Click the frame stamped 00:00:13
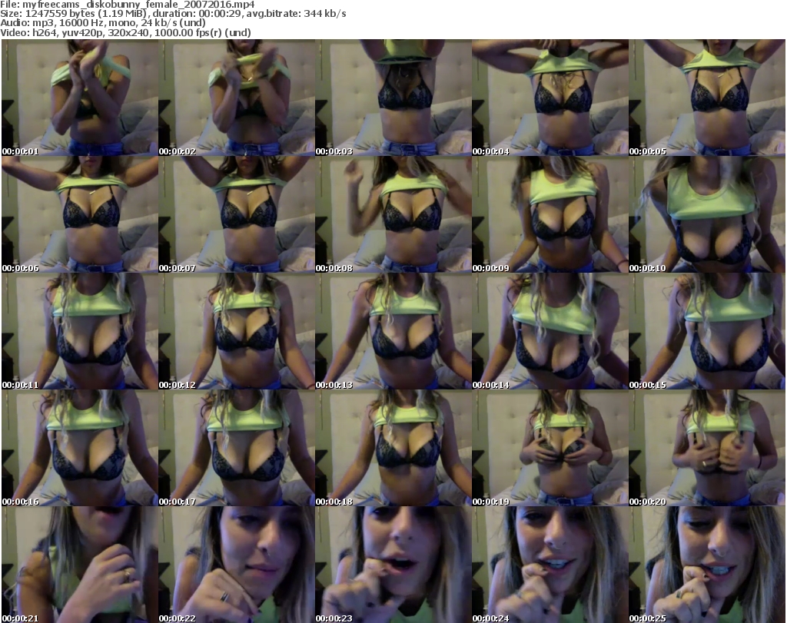787x623 pixels. point(393,331)
